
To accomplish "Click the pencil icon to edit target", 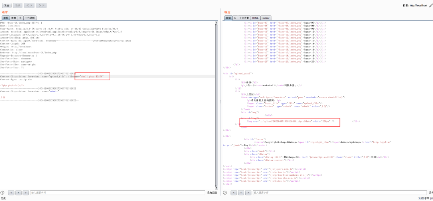I will (431, 6).
